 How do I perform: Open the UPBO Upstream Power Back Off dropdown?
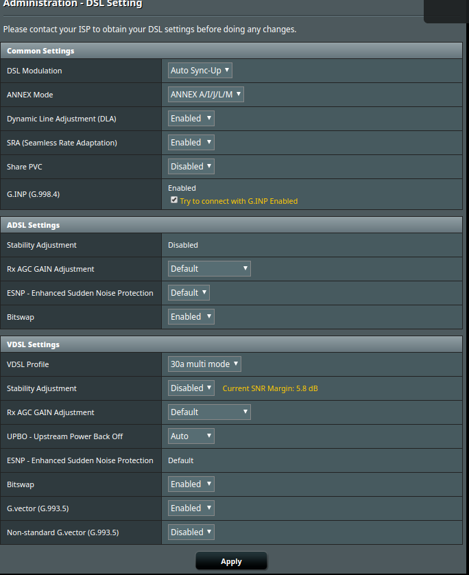coord(191,436)
